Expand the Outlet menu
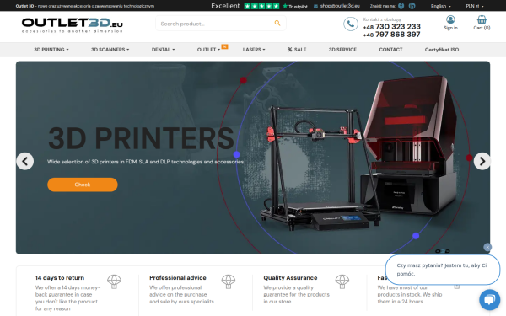506x316 pixels. (x=208, y=50)
